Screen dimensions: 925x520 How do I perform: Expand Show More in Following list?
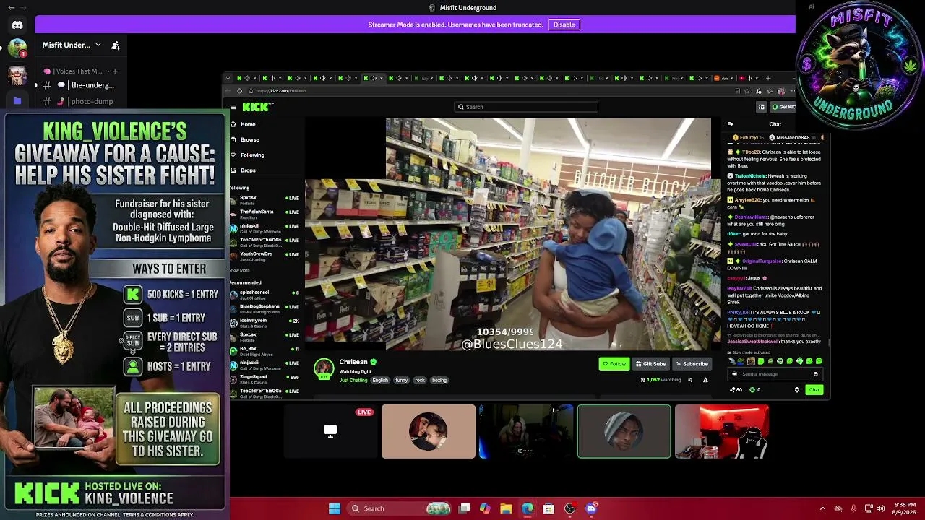[239, 270]
